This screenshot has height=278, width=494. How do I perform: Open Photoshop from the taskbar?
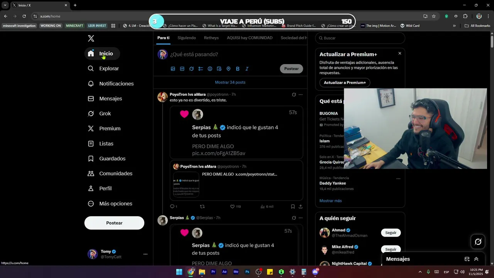click(x=247, y=272)
